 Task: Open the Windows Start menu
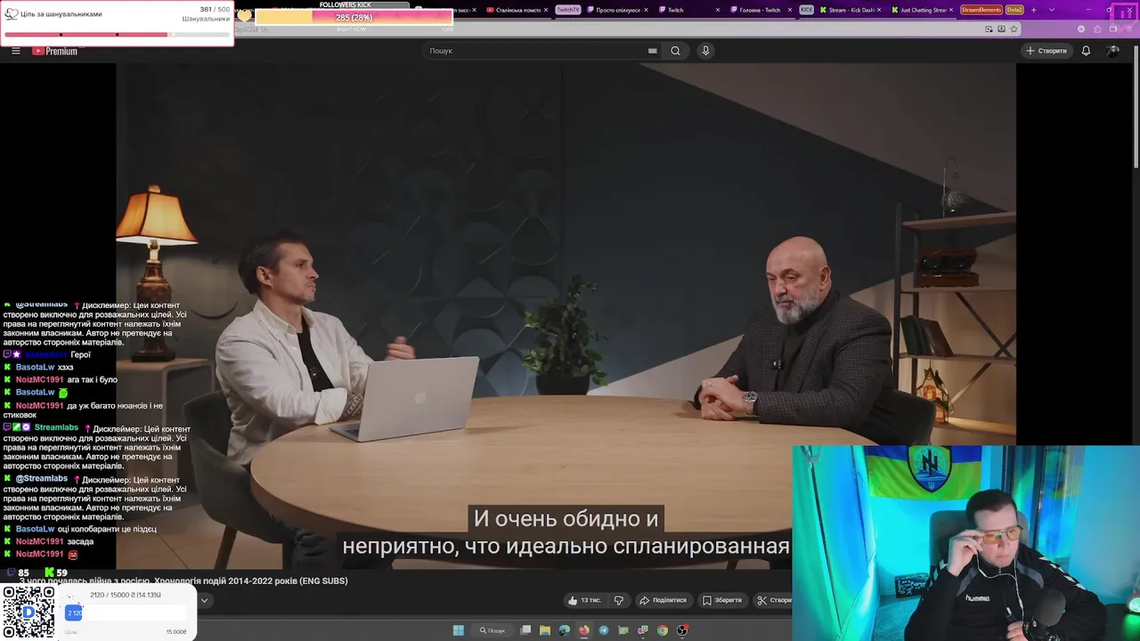click(x=458, y=630)
